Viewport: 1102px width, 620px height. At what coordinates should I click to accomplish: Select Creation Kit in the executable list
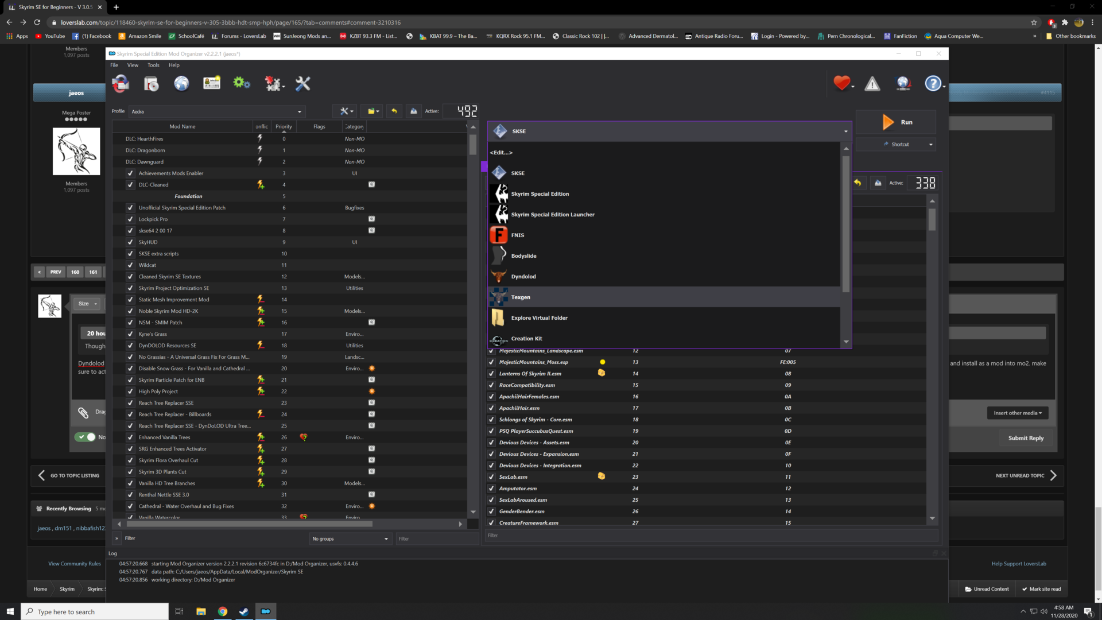(664, 338)
